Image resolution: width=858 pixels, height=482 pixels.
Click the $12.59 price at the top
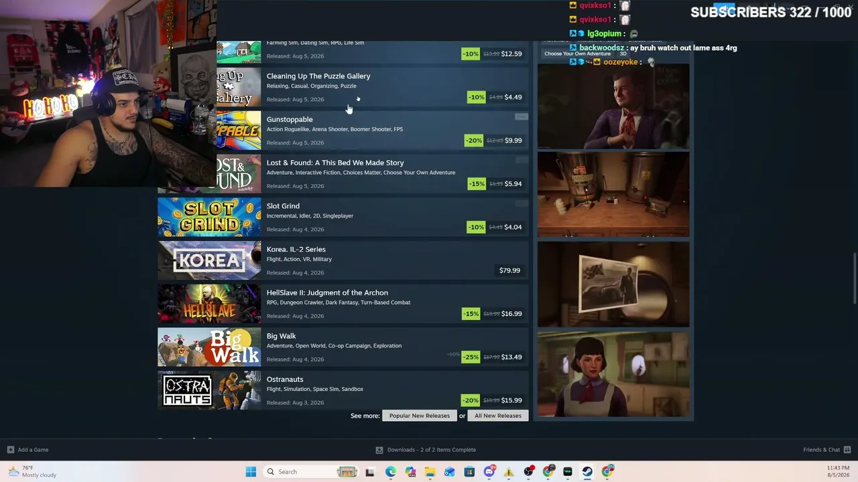coord(512,54)
